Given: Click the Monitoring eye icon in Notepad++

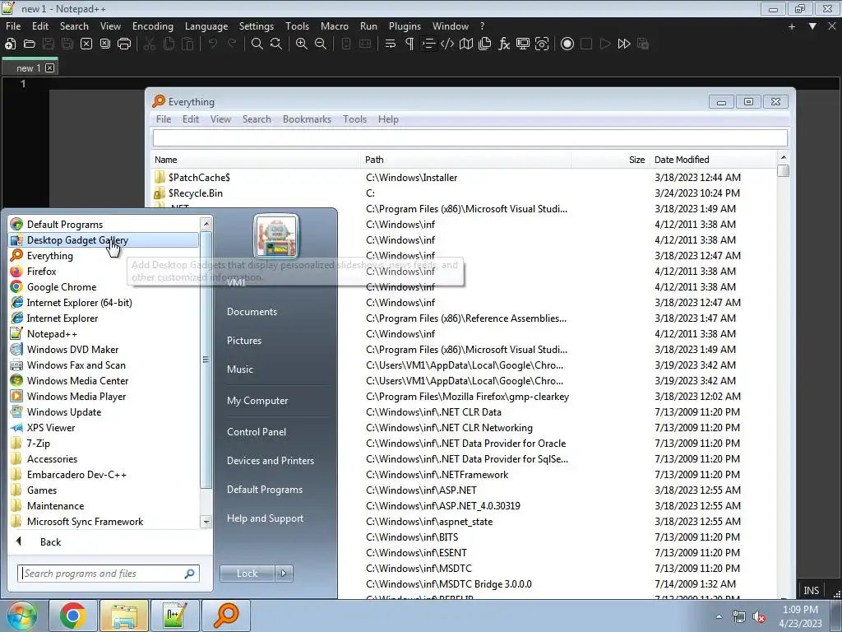Looking at the screenshot, I should point(542,44).
